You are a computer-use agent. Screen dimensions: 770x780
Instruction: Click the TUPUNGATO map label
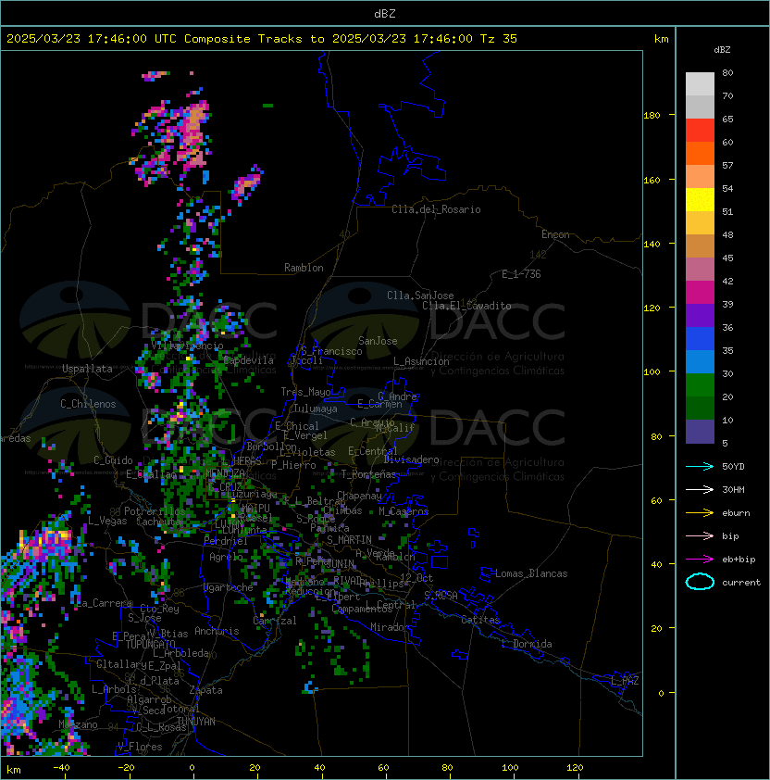tap(150, 644)
